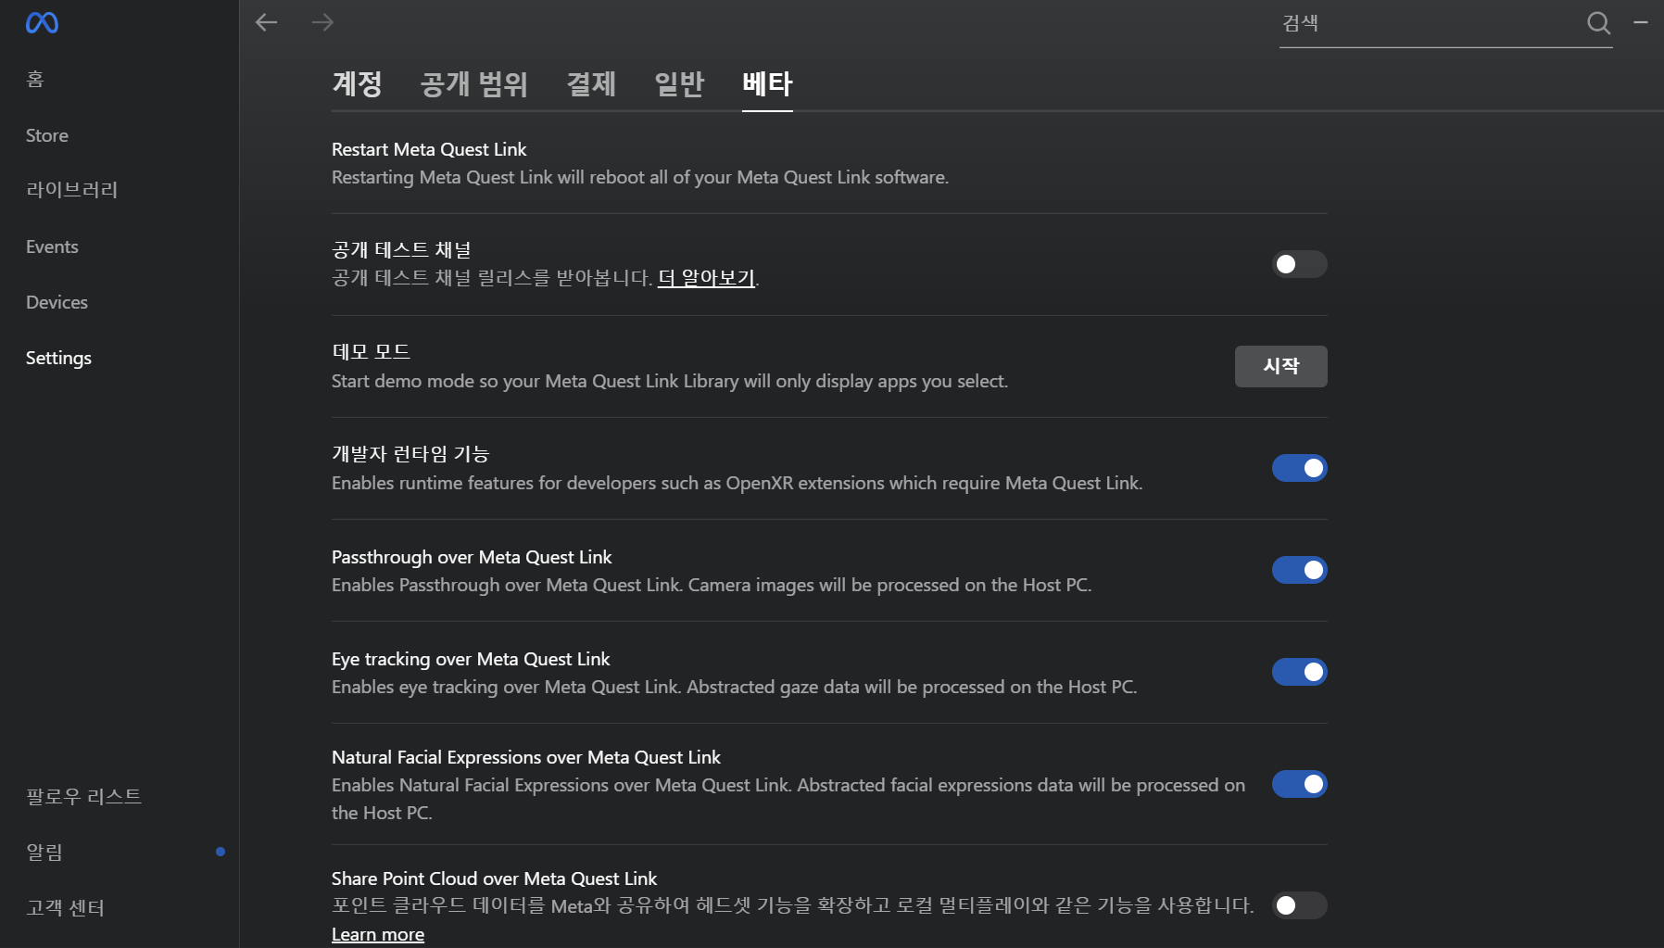Open the 일반 tab
This screenshot has width=1664, height=948.
(x=679, y=84)
